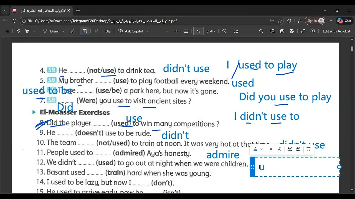This screenshot has width=355, height=199.
Task: Click the page number field showing 18
Action: [x=199, y=31]
